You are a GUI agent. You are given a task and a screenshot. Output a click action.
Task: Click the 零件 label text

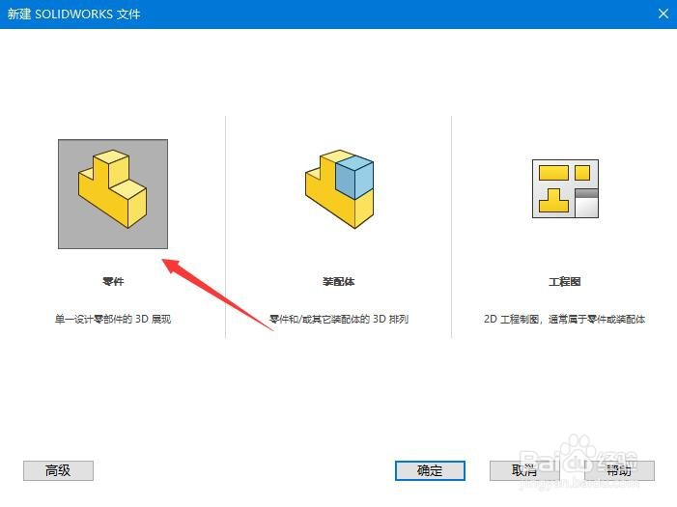coord(113,282)
